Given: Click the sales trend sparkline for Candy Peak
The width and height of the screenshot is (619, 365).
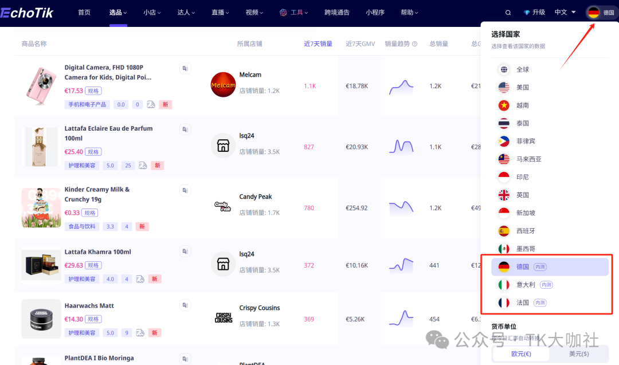Looking at the screenshot, I should point(401,206).
